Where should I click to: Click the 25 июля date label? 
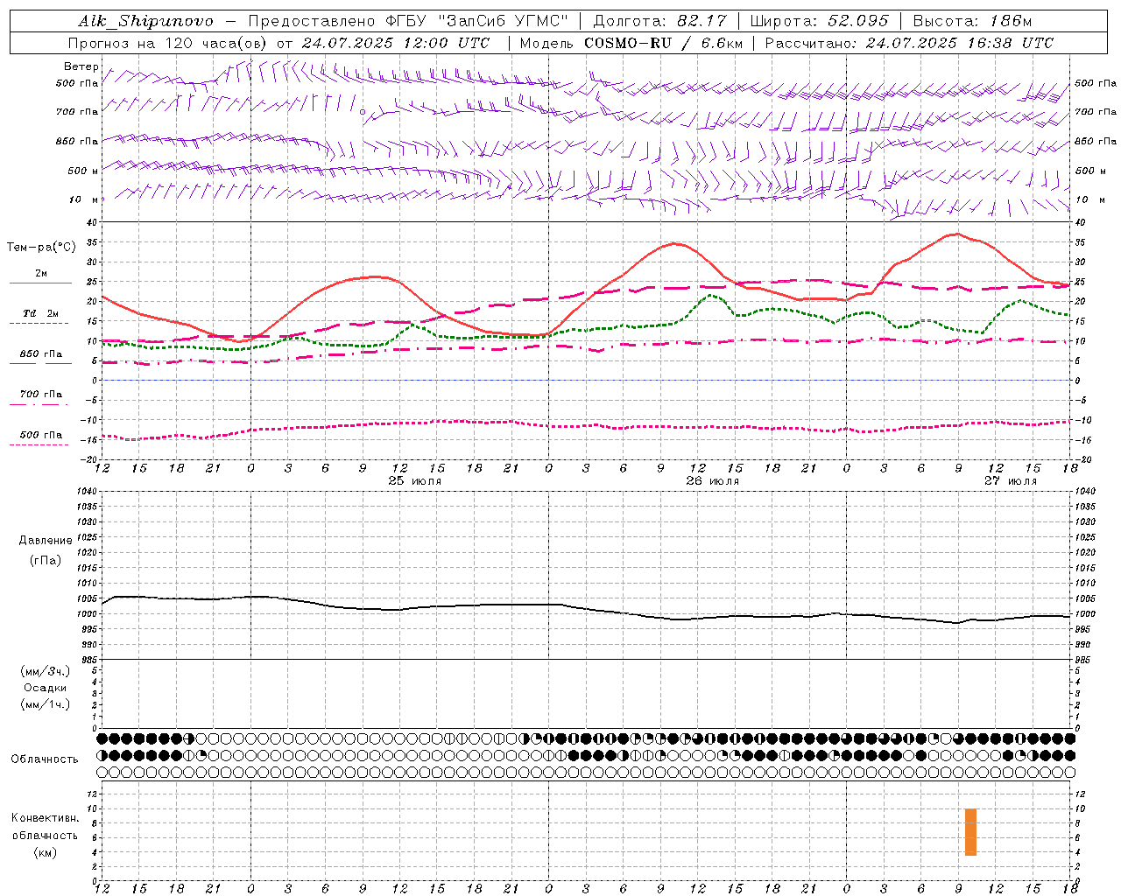click(x=415, y=481)
